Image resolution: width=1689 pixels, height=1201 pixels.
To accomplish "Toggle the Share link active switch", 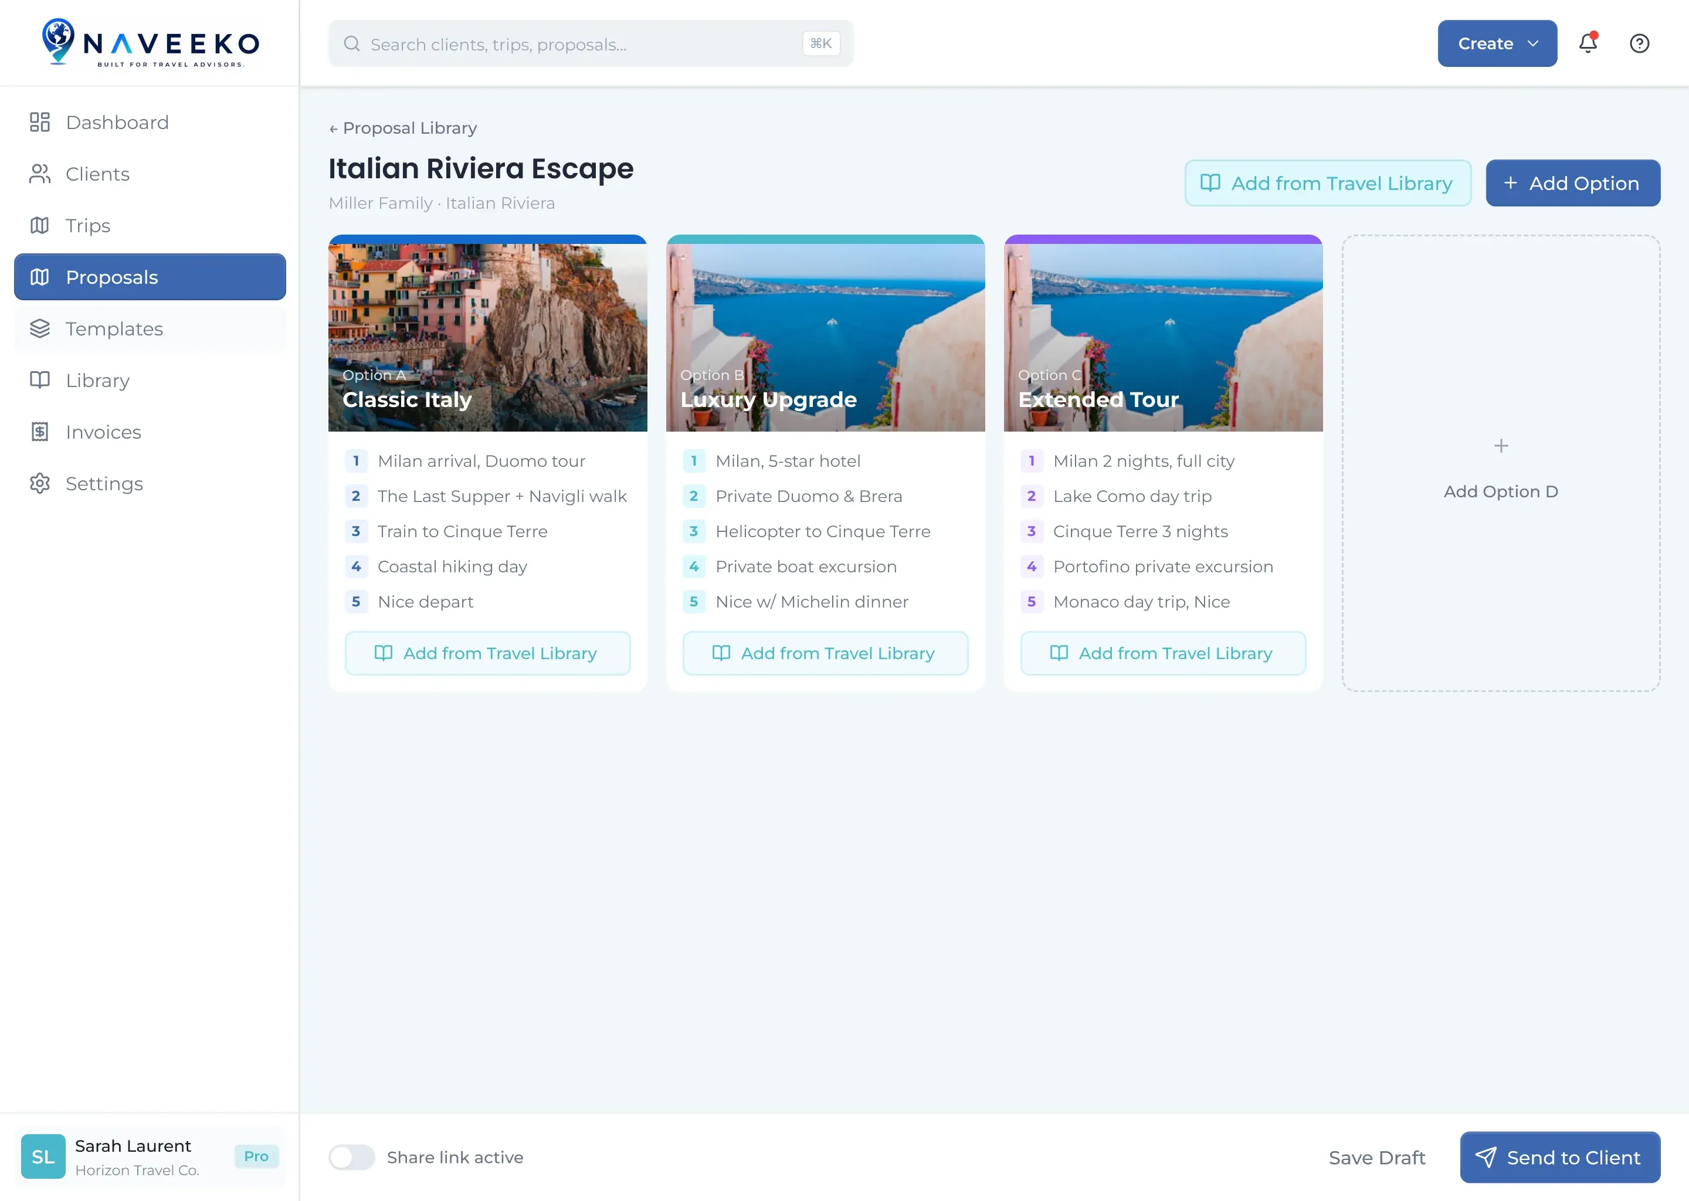I will pyautogui.click(x=352, y=1158).
